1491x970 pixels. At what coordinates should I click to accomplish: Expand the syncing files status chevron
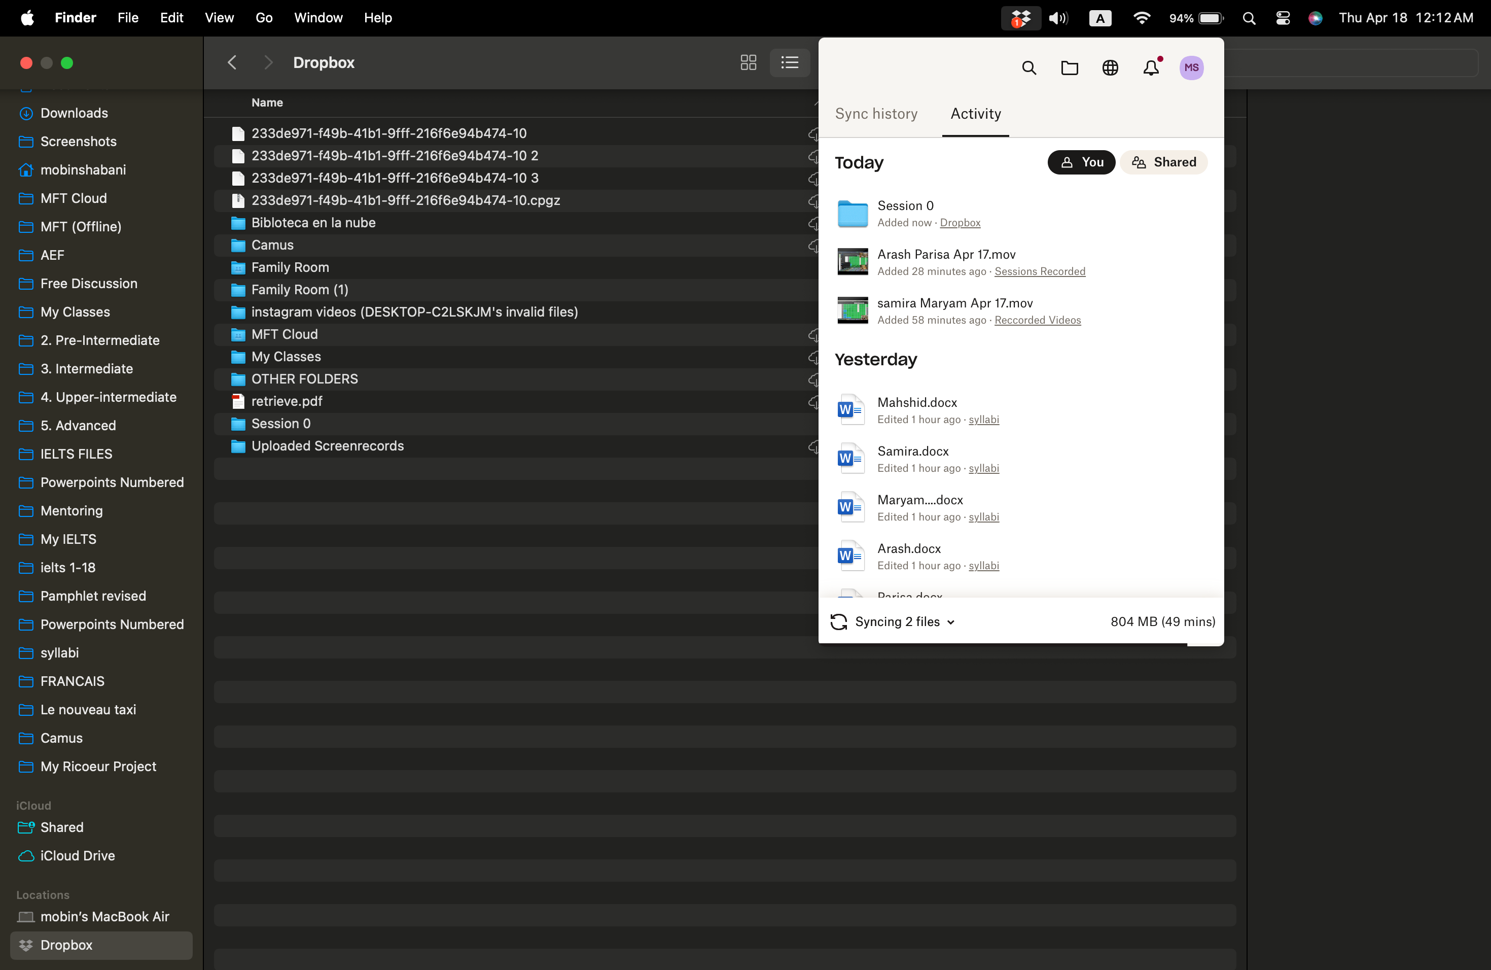click(x=951, y=621)
